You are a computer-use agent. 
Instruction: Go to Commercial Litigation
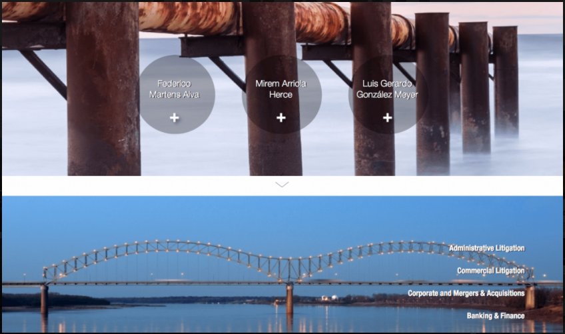click(x=491, y=271)
